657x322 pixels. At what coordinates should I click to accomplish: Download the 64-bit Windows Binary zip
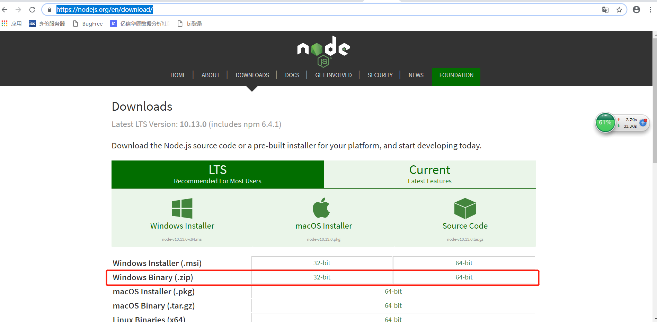(x=464, y=277)
